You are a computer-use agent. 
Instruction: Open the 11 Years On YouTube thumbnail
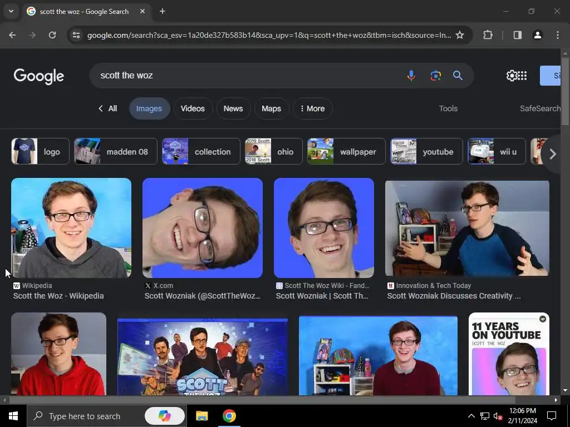[x=509, y=354]
